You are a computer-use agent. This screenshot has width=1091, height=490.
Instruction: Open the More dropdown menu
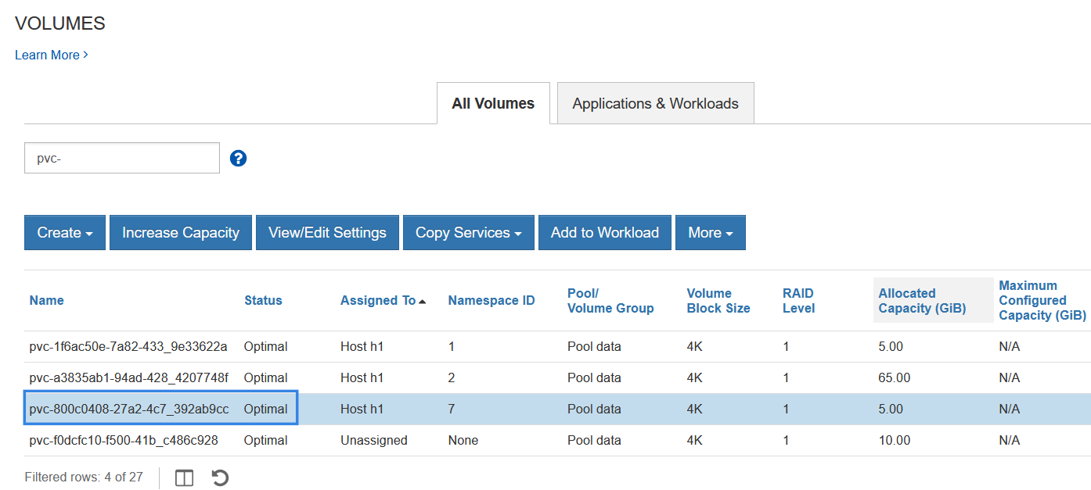tap(711, 233)
